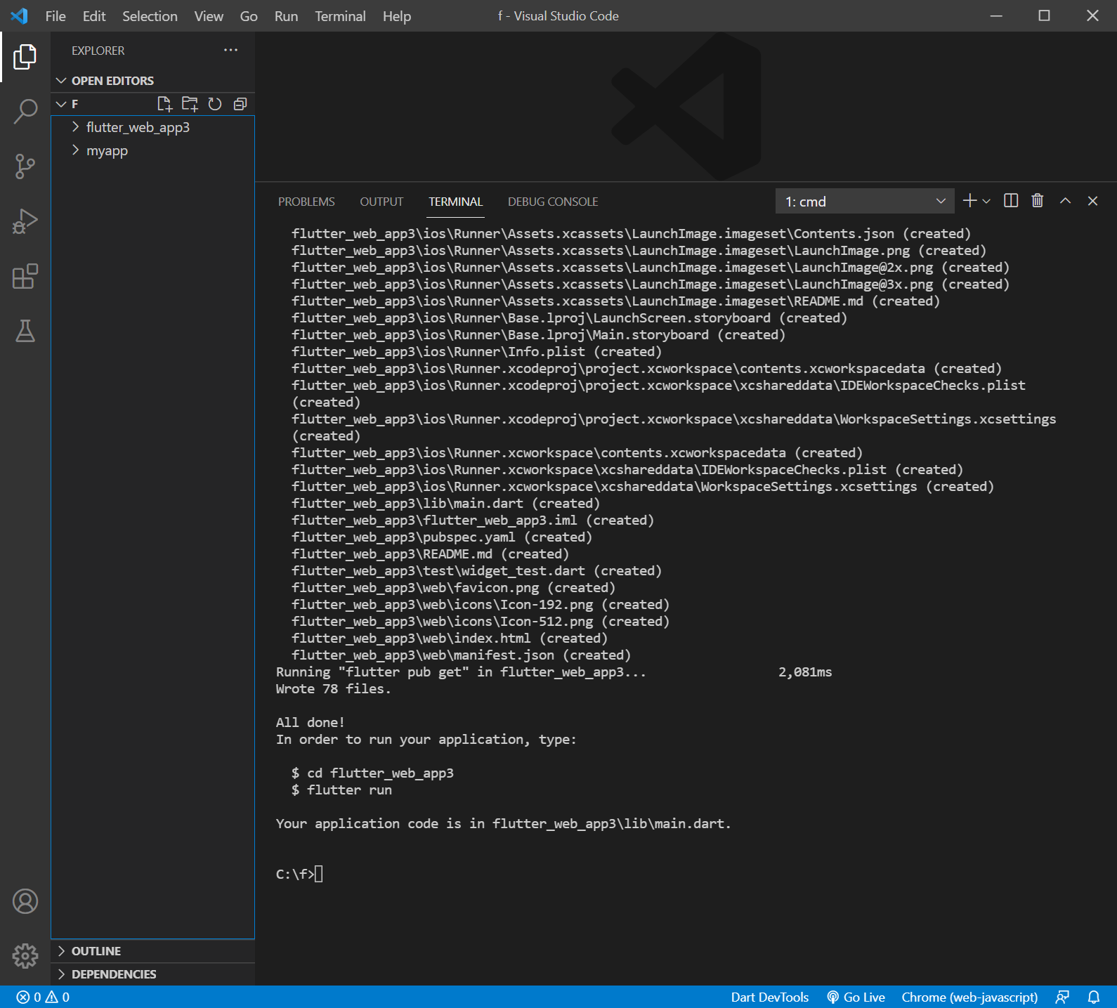
Task: Open the Run and Debug view icon
Action: pos(25,221)
